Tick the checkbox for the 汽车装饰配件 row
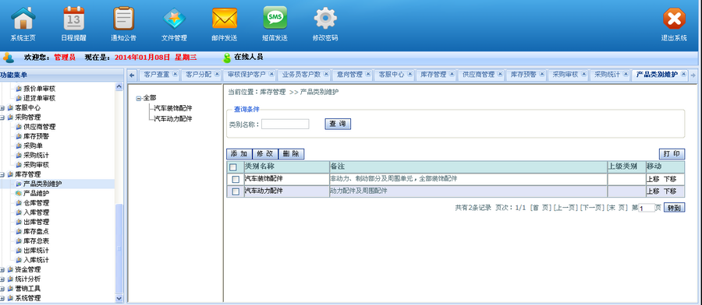Viewport: 702px width, 305px height. [x=236, y=180]
